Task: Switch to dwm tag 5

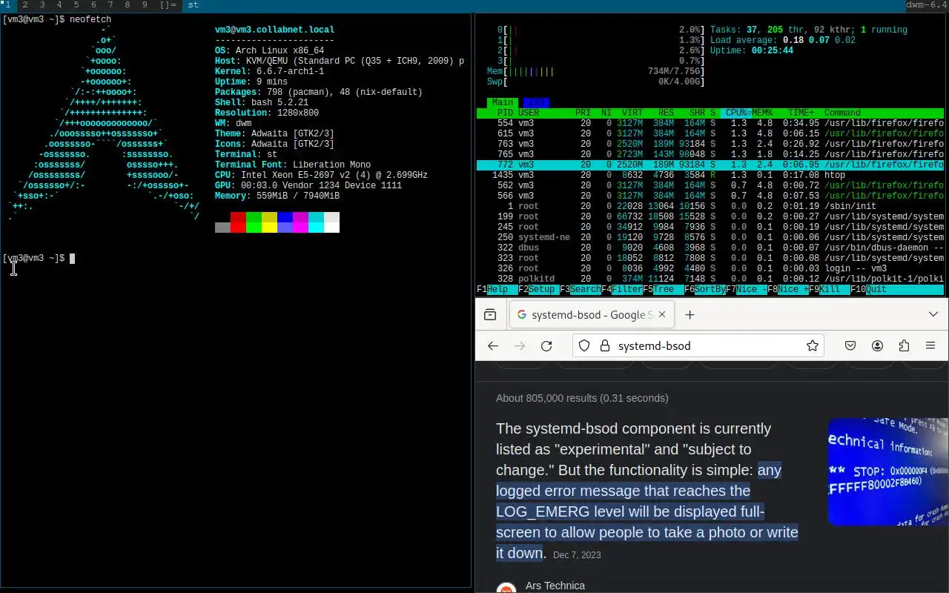Action: point(76,5)
